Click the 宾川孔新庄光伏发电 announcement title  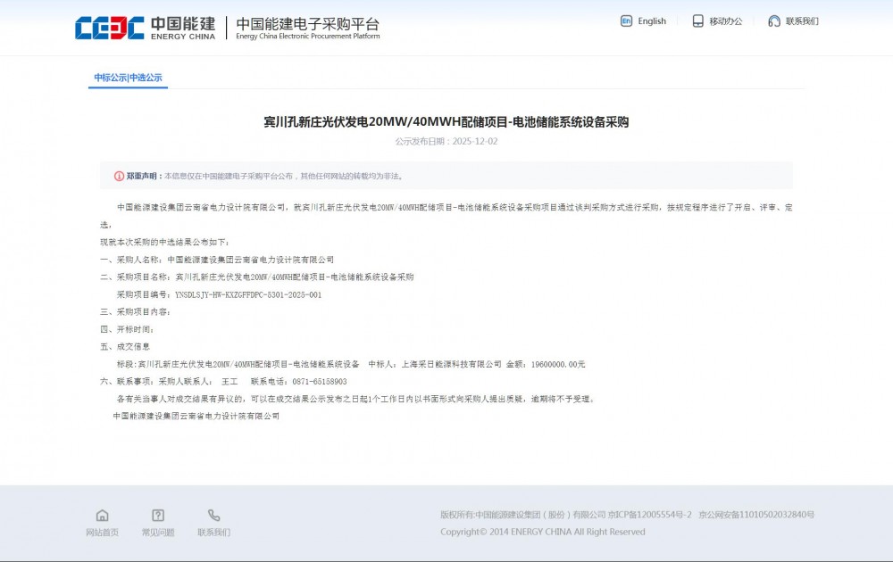446,121
